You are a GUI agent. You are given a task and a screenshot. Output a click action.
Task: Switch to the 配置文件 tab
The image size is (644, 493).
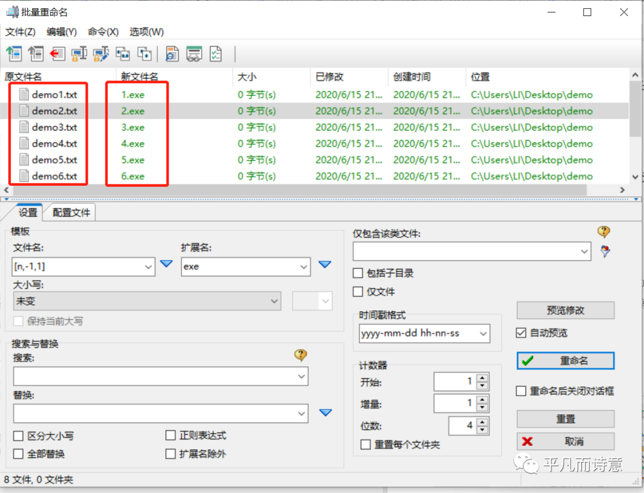[71, 213]
